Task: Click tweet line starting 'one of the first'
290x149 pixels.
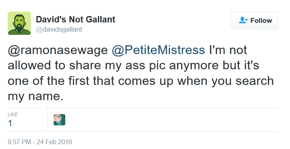Action: point(141,81)
